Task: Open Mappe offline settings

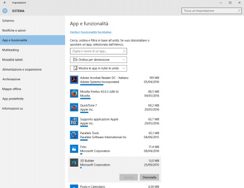Action: pyautogui.click(x=33, y=89)
